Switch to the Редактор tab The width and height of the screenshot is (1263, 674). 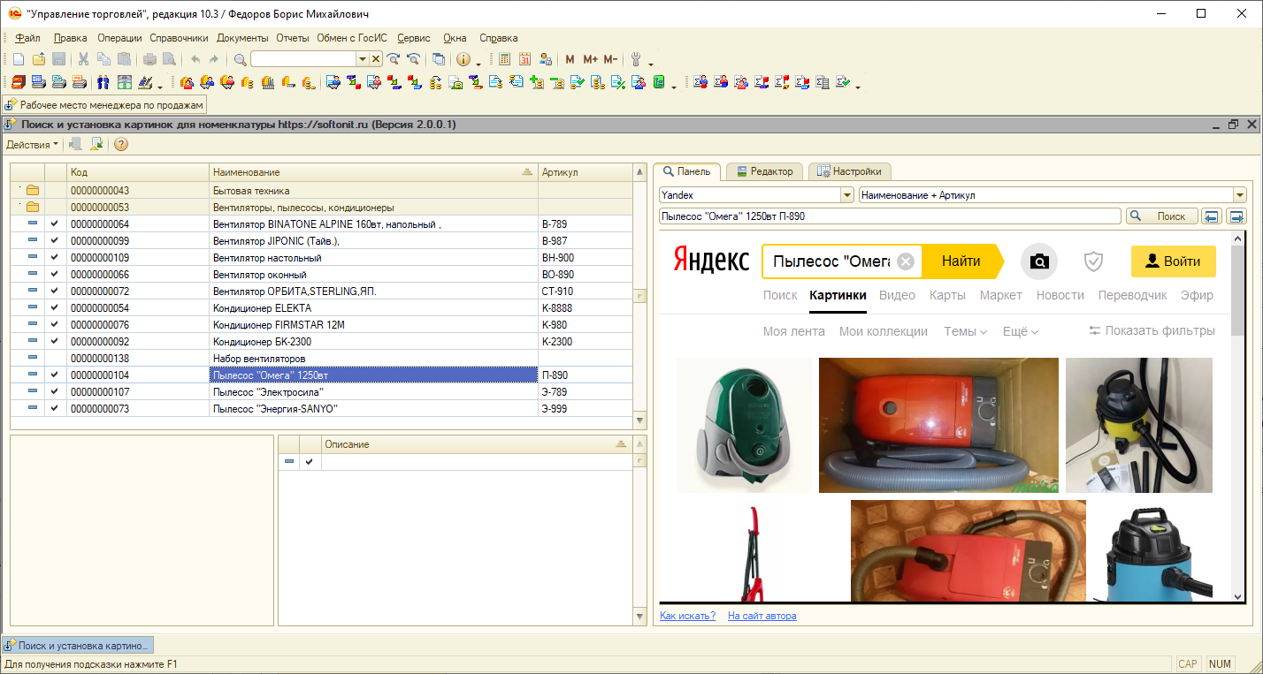765,171
